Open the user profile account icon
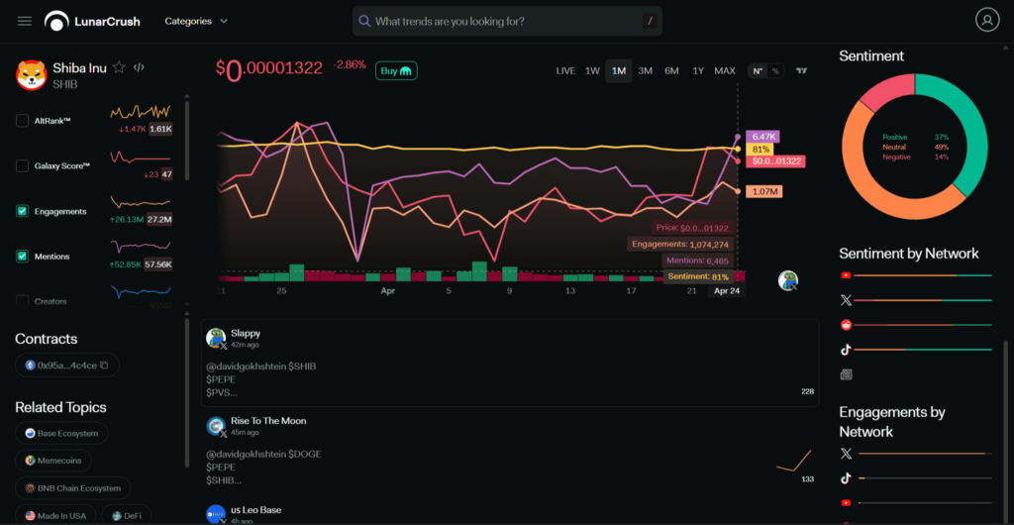1014x525 pixels. coord(987,20)
